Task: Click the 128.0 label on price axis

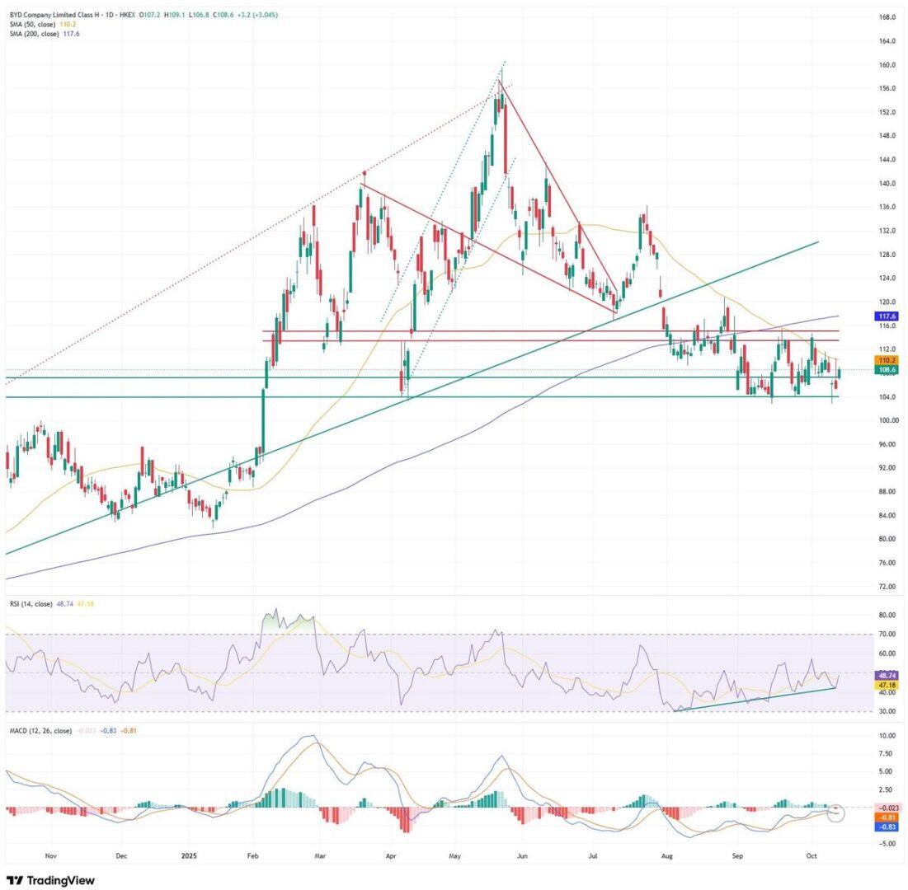Action: coord(887,255)
